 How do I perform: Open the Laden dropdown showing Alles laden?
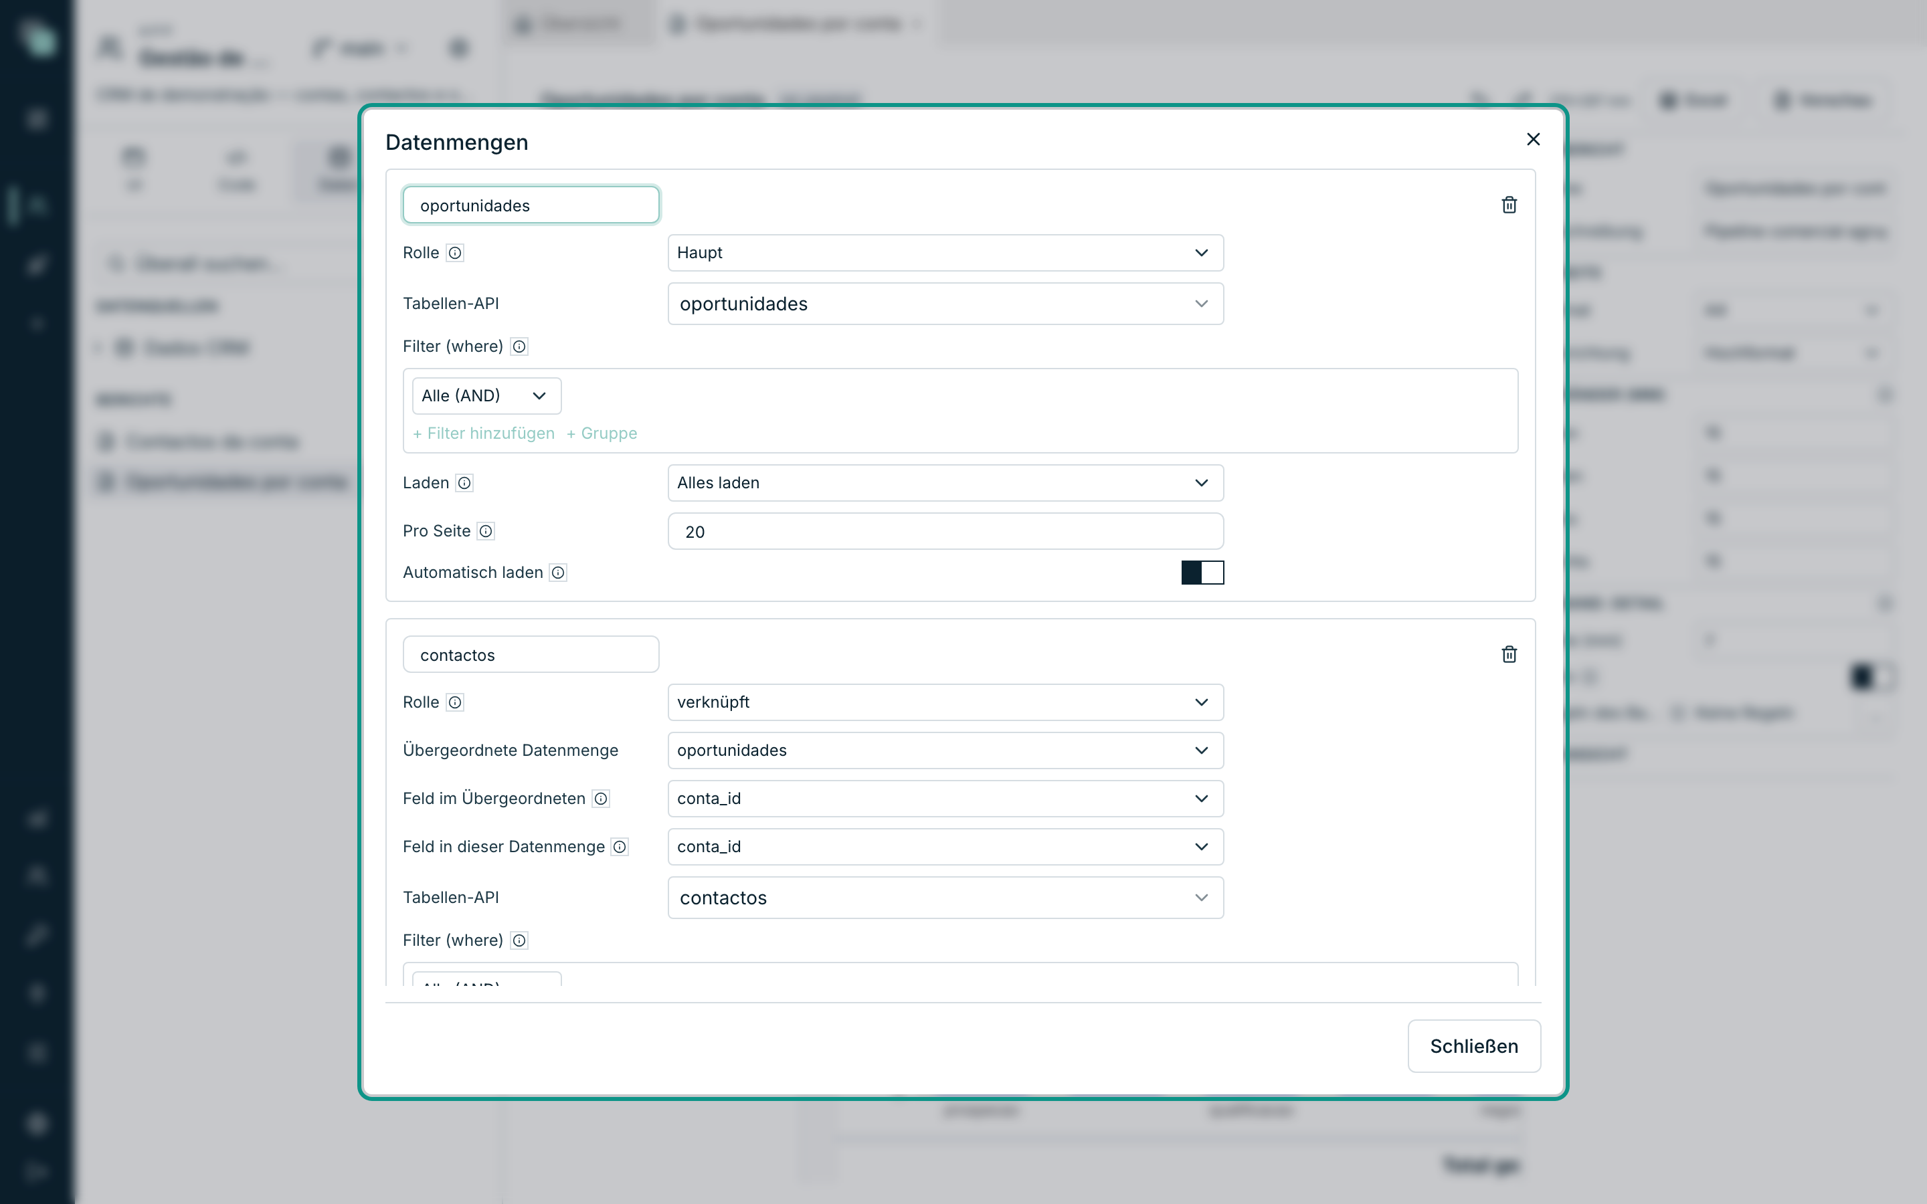945,482
